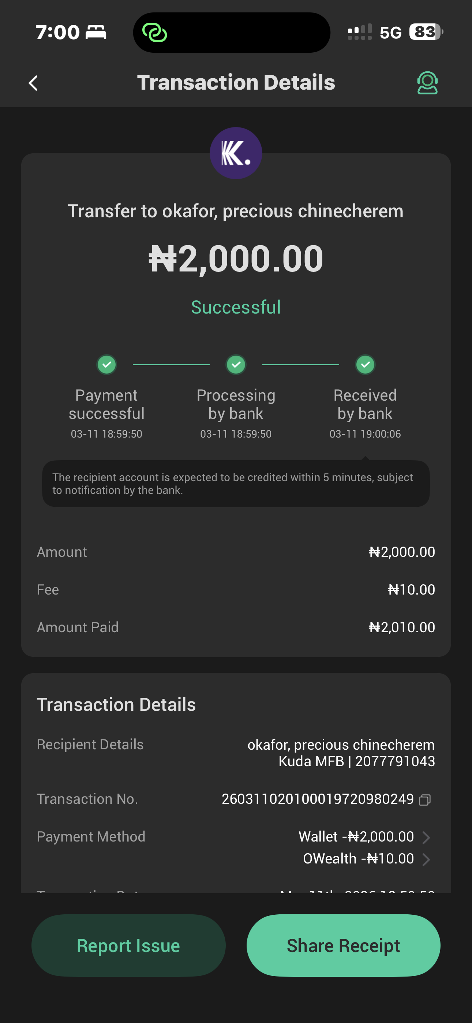Tap the Processing by bank checkmark
This screenshot has width=472, height=1023.
coord(236,364)
